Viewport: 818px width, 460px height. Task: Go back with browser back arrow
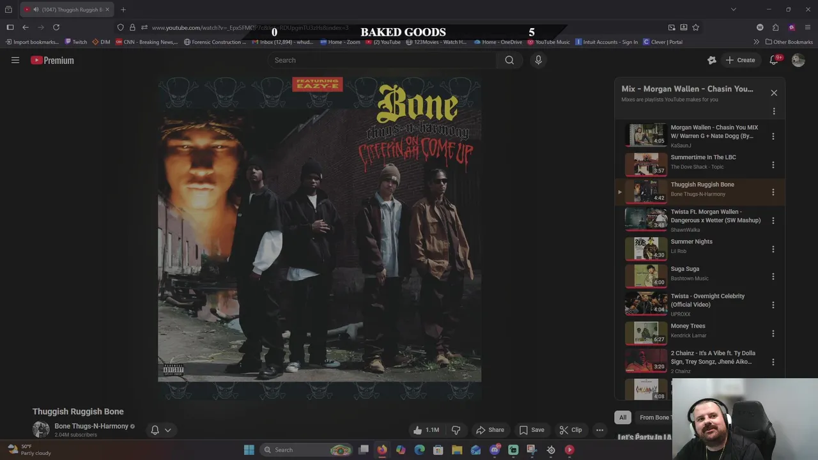(26, 27)
